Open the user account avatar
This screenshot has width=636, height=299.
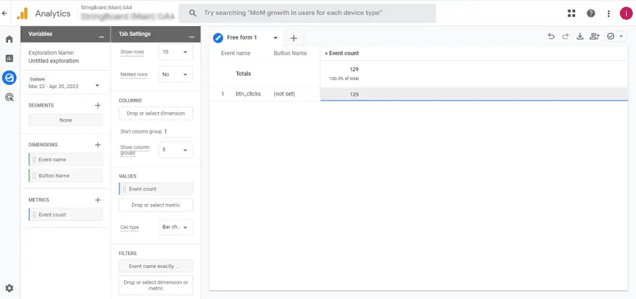(626, 14)
